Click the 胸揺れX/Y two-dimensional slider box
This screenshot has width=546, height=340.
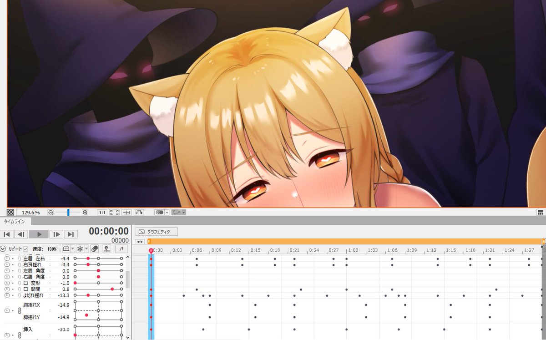click(98, 311)
